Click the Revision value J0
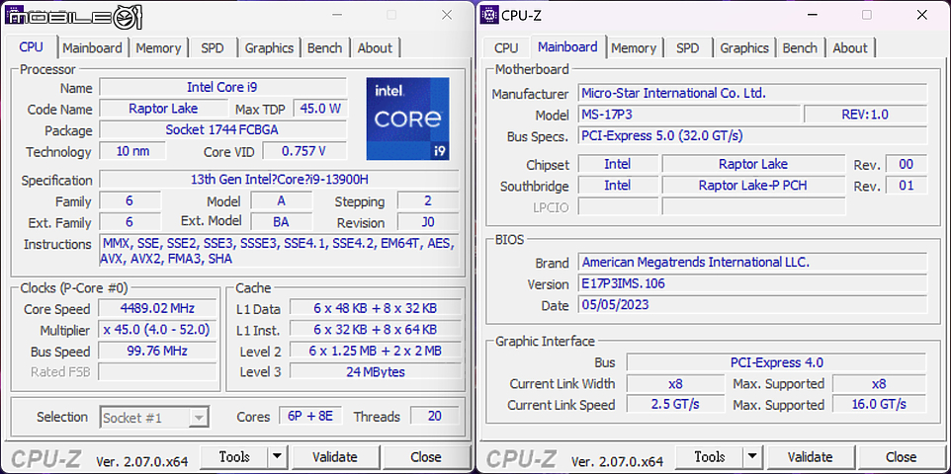951x474 pixels. 428,222
